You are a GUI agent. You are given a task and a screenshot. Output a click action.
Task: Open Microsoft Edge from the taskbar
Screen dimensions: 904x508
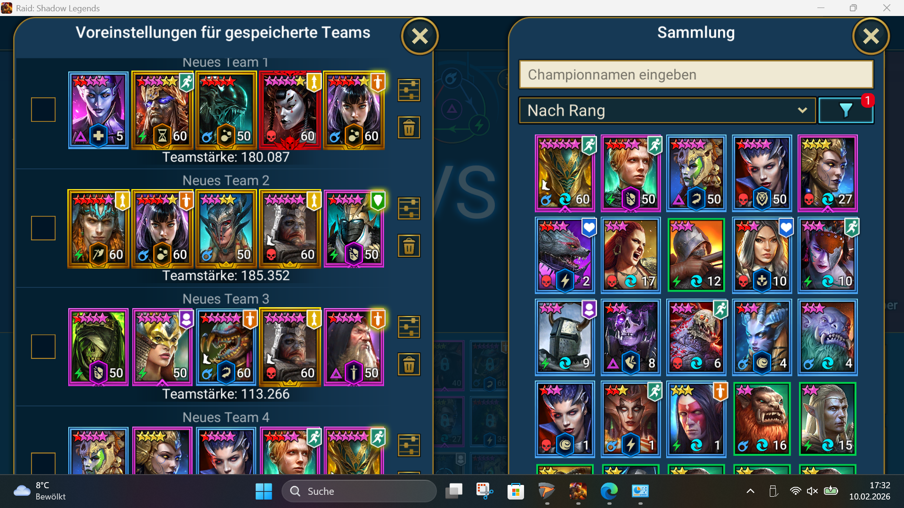click(x=609, y=491)
